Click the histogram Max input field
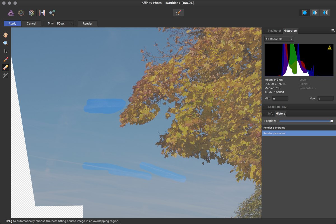 pyautogui.click(x=325, y=99)
